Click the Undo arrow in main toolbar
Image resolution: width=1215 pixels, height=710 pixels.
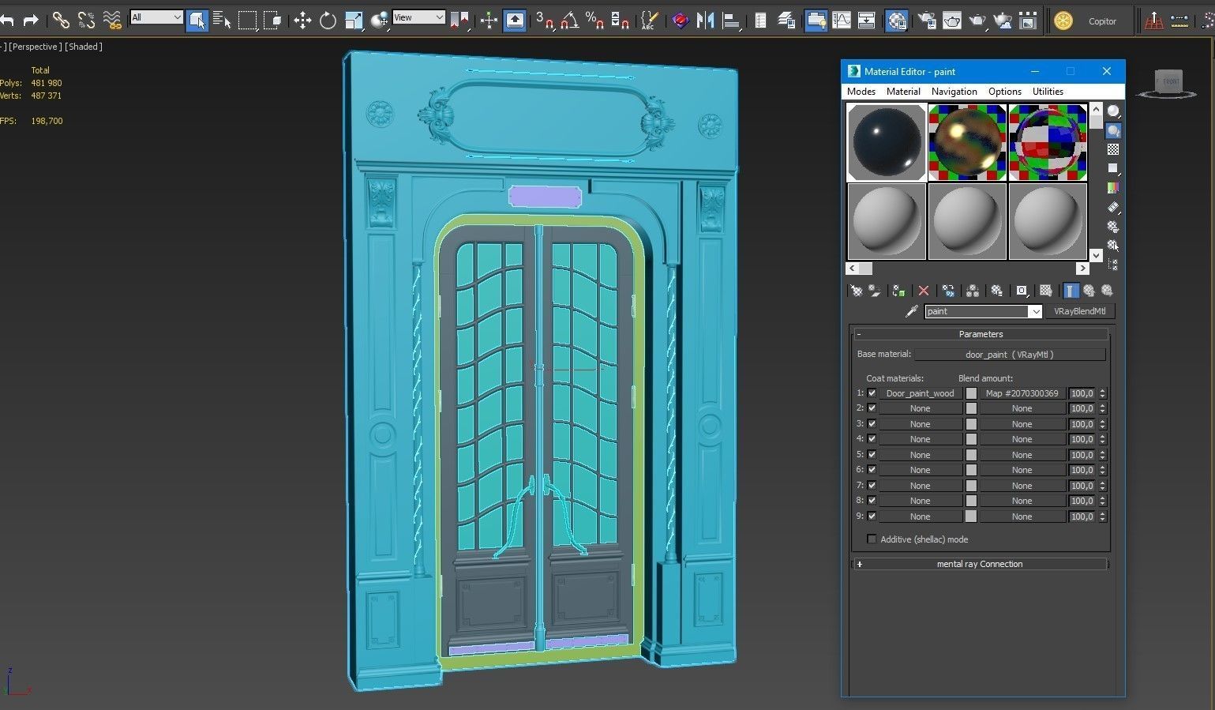[7, 20]
